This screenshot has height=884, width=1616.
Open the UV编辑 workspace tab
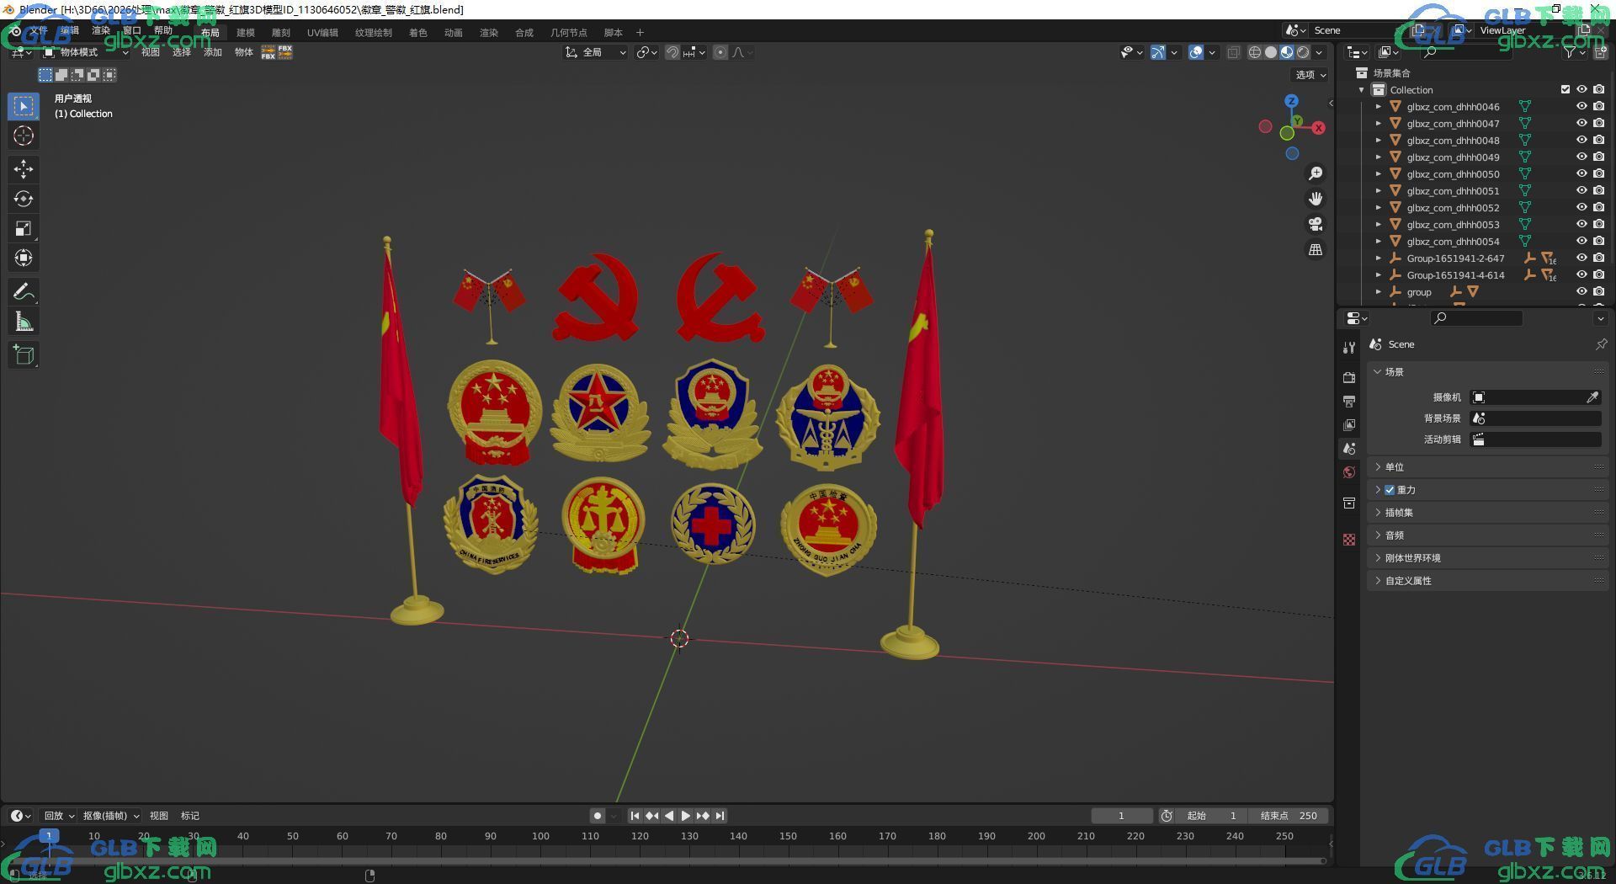322,33
